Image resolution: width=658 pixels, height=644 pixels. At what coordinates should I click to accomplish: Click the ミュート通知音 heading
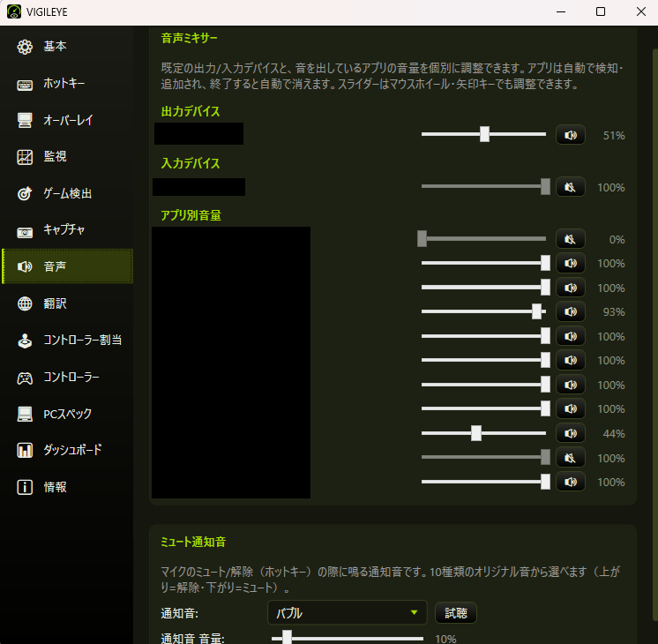[193, 542]
